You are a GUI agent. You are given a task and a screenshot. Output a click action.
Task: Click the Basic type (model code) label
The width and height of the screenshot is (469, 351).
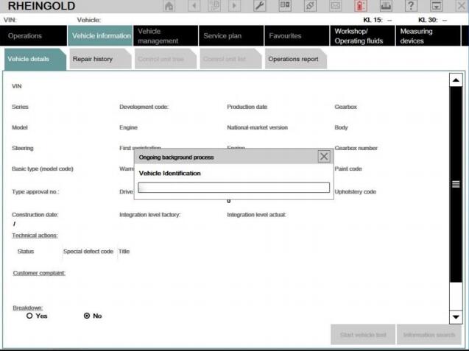[x=43, y=169]
